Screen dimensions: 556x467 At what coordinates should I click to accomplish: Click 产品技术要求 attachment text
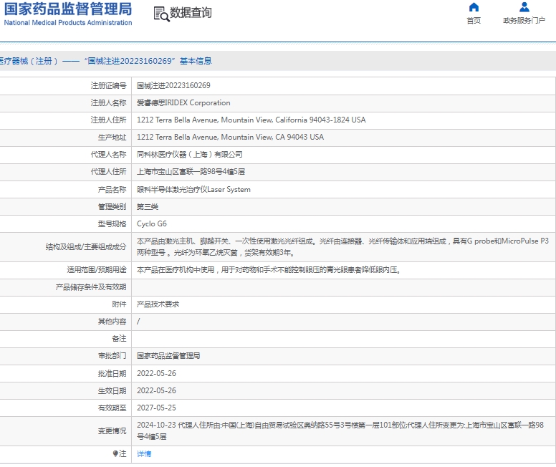(158, 304)
